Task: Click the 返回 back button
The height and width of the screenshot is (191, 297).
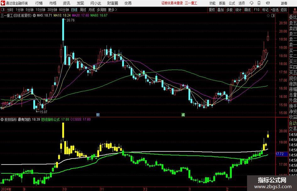Action: click(x=283, y=10)
